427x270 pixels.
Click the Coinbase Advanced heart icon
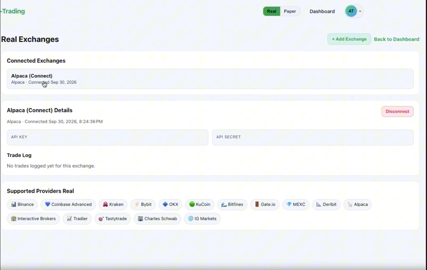coord(47,204)
